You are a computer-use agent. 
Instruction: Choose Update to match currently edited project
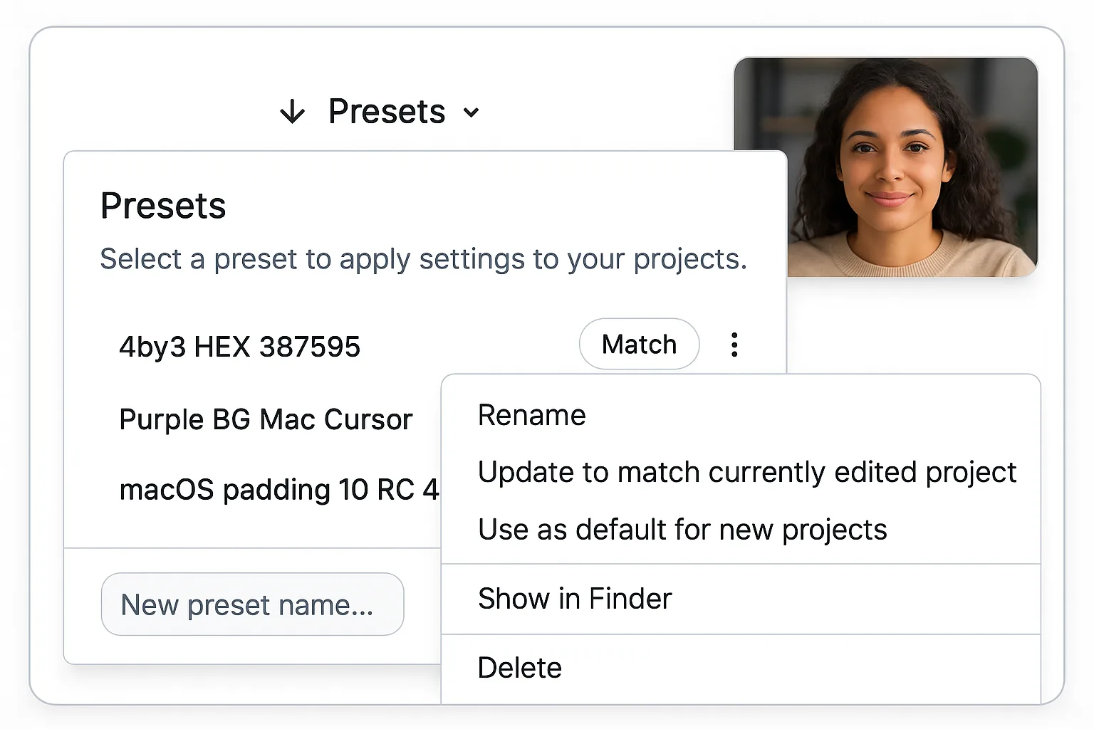[x=747, y=472]
